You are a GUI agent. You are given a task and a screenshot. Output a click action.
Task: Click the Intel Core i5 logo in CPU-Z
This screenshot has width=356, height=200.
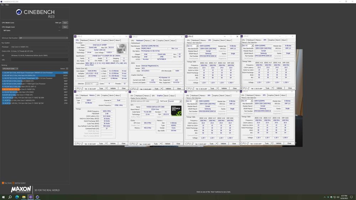click(x=121, y=49)
